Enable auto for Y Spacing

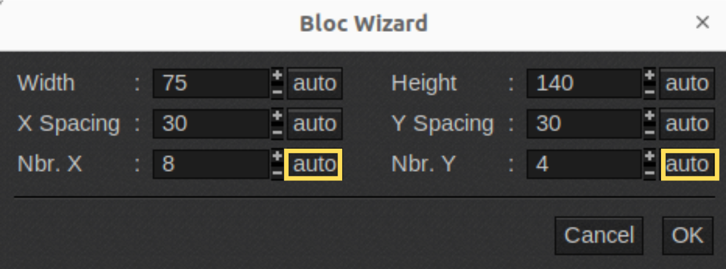687,124
